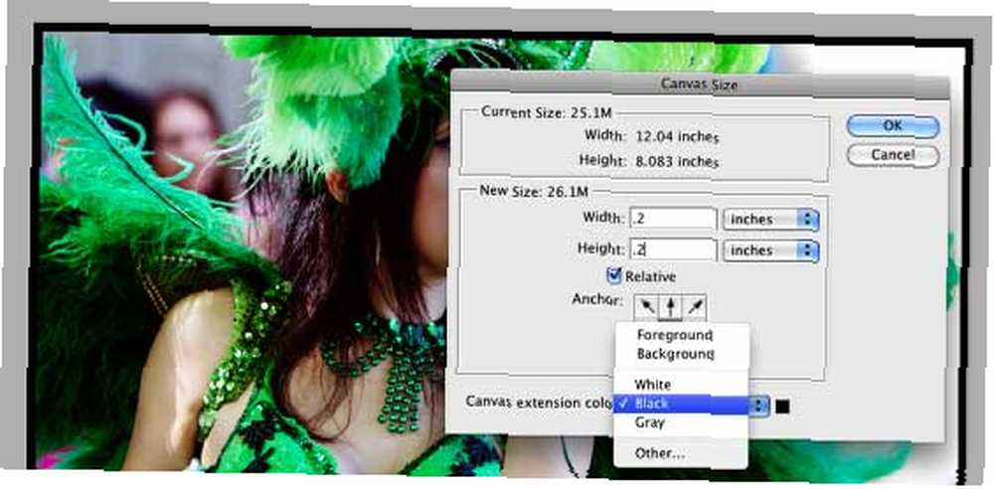Click the OK button in Canvas Size
The image size is (994, 489).
pos(892,125)
